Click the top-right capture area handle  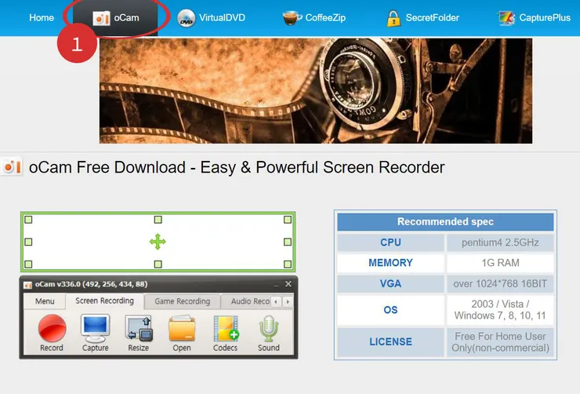pyautogui.click(x=288, y=220)
